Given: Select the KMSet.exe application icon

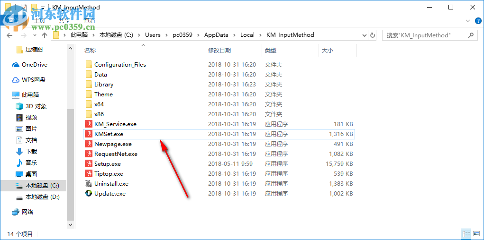Looking at the screenshot, I should tap(89, 134).
